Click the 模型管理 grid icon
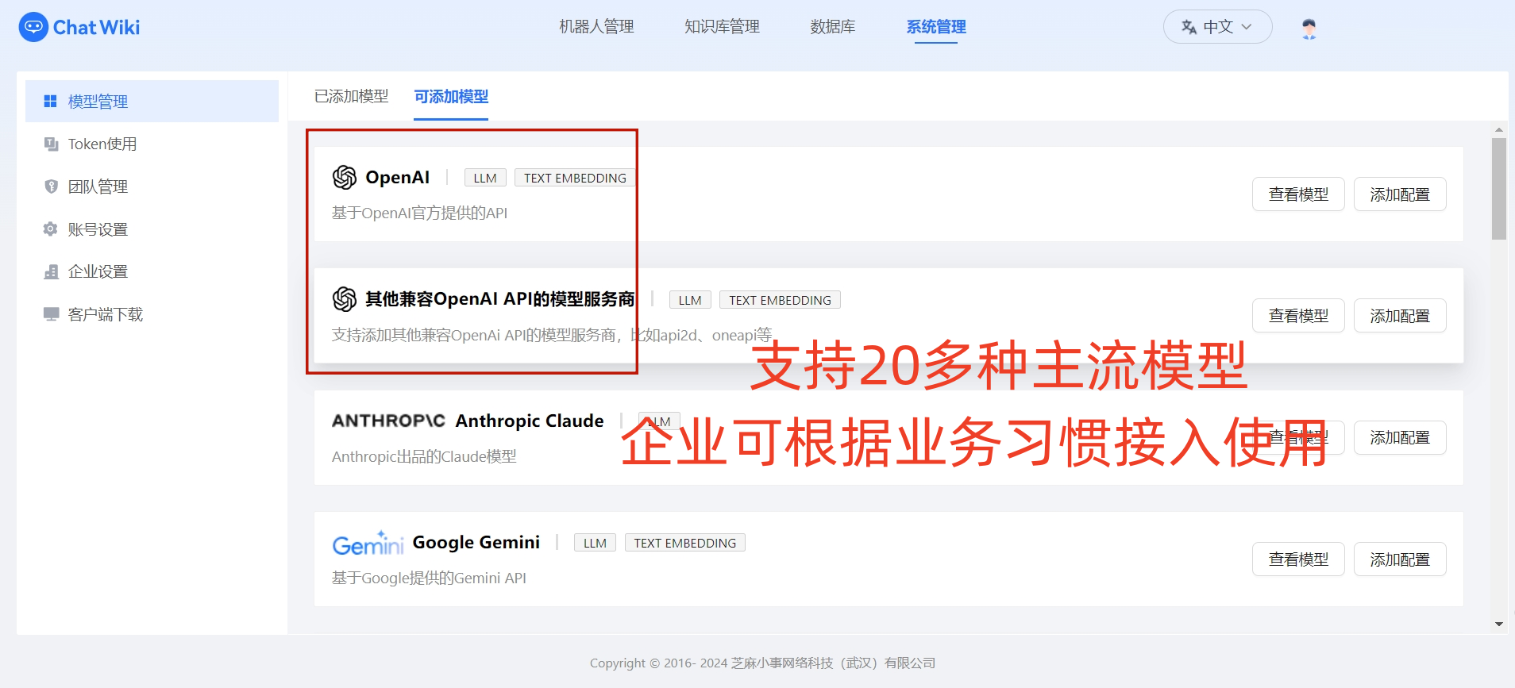The height and width of the screenshot is (688, 1515). [x=50, y=101]
